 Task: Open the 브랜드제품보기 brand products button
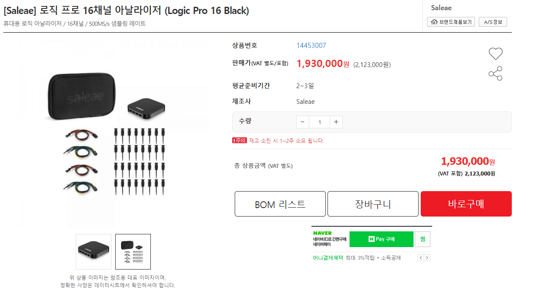(x=451, y=22)
